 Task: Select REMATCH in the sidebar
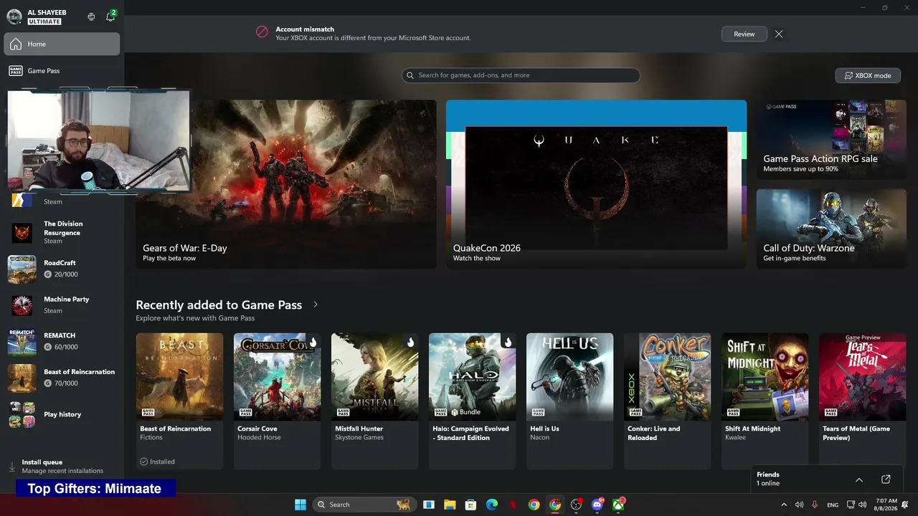(62, 341)
